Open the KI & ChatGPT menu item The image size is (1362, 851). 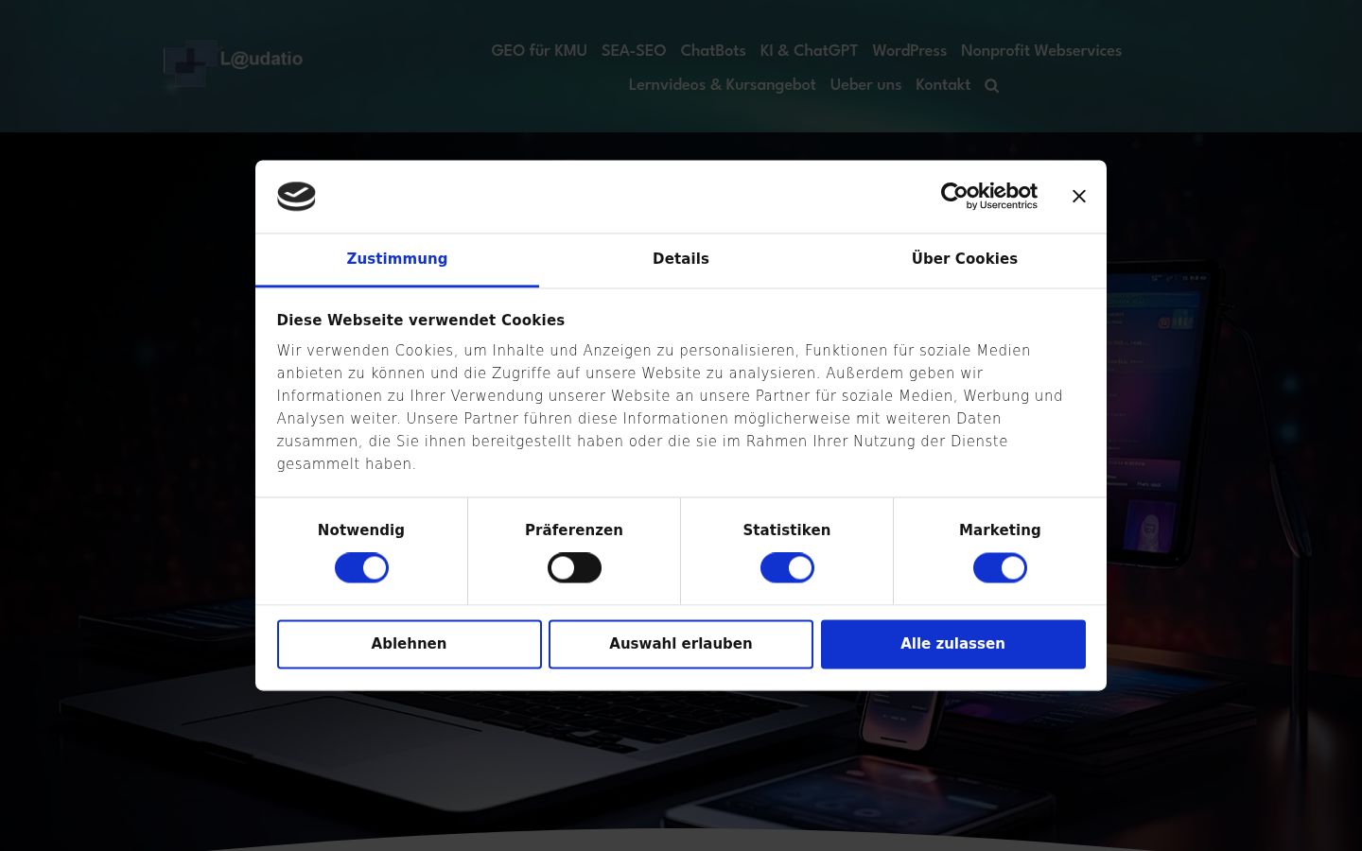point(809,51)
